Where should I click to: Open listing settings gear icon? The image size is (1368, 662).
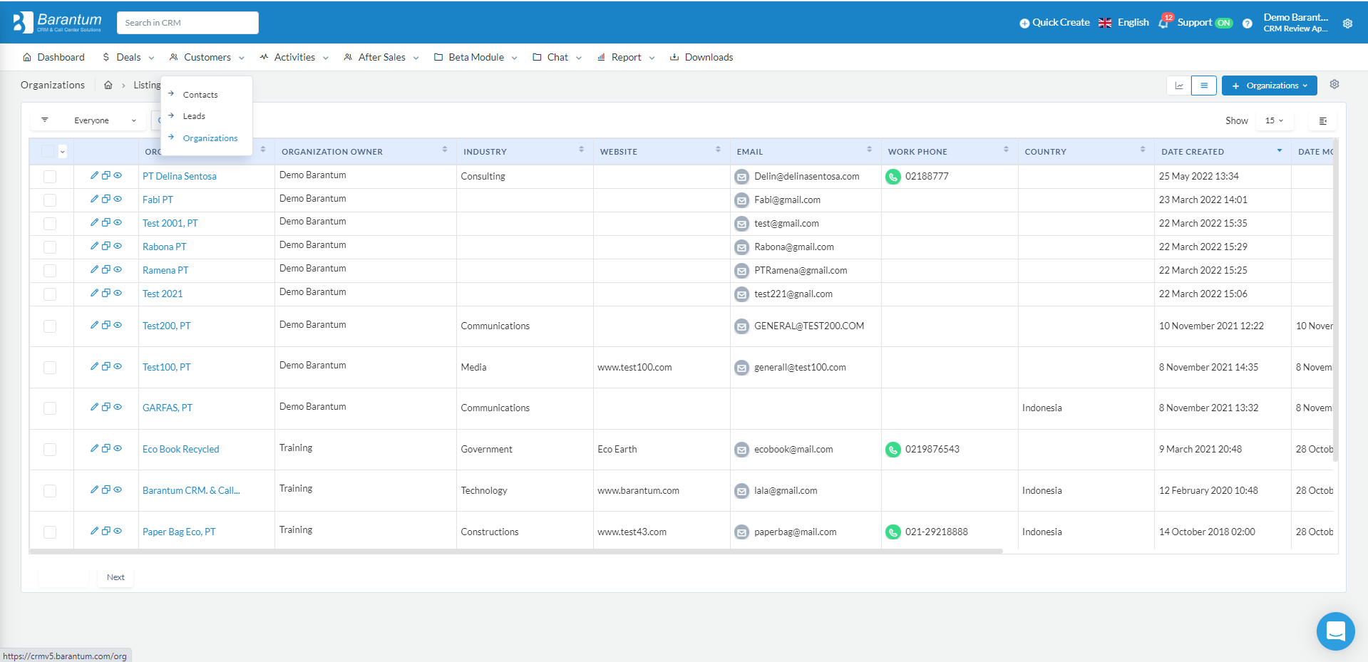coord(1334,84)
